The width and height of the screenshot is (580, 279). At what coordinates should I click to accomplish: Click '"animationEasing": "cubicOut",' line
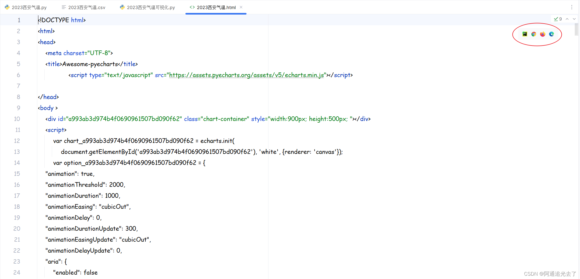88,207
